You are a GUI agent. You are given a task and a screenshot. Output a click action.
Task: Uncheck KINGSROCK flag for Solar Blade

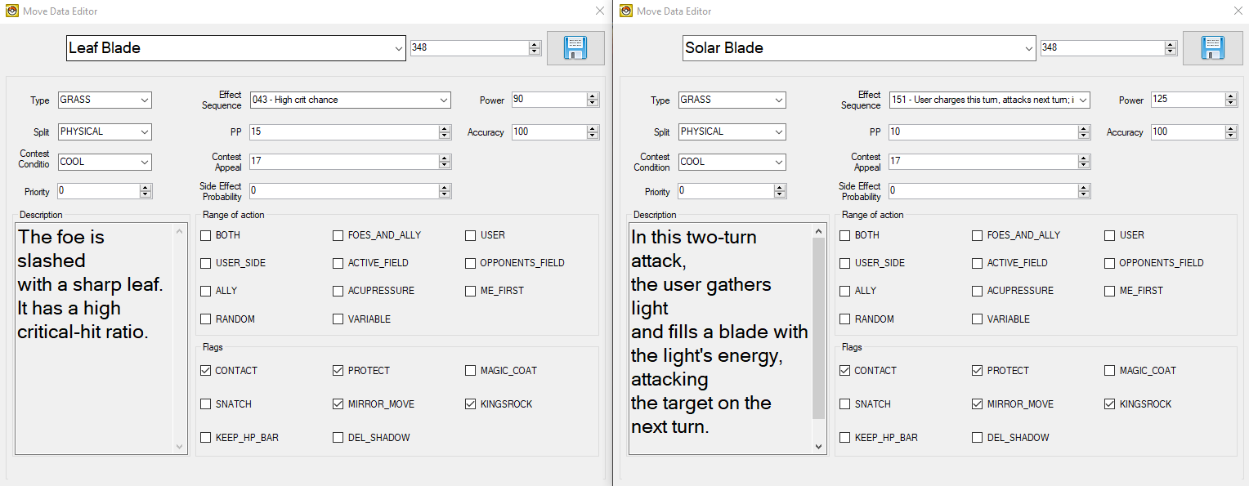coord(1110,404)
